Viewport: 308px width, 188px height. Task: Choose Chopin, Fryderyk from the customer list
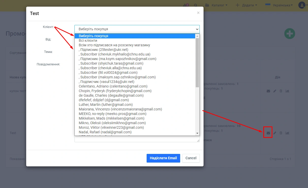(115, 91)
